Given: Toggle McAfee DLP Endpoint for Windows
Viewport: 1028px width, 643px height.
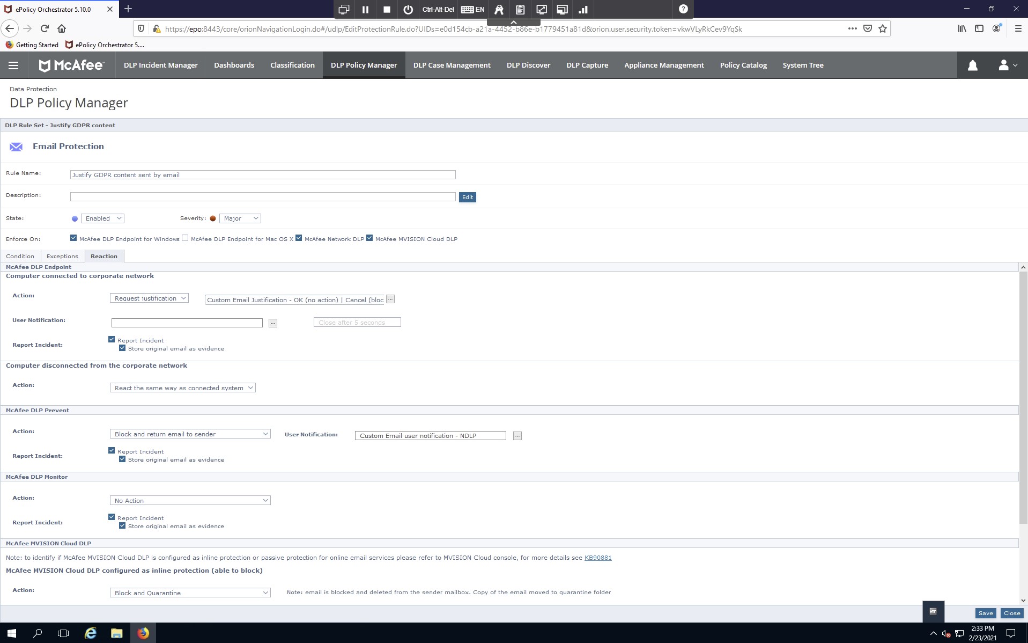Looking at the screenshot, I should (x=73, y=238).
